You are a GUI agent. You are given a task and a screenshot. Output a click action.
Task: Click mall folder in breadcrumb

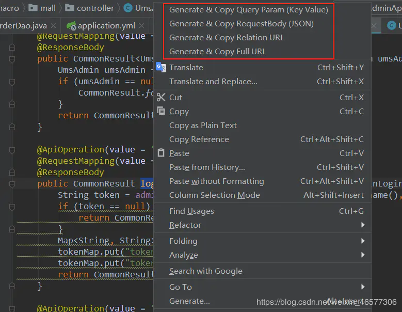click(x=42, y=8)
